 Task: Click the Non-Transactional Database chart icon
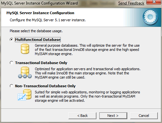(x=24, y=95)
